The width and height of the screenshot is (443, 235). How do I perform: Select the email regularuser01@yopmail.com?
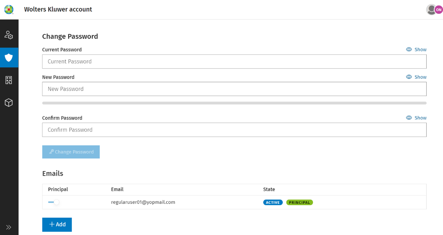point(143,202)
